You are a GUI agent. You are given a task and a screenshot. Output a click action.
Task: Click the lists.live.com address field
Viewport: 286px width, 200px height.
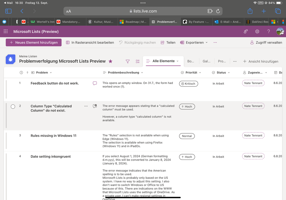point(143,11)
